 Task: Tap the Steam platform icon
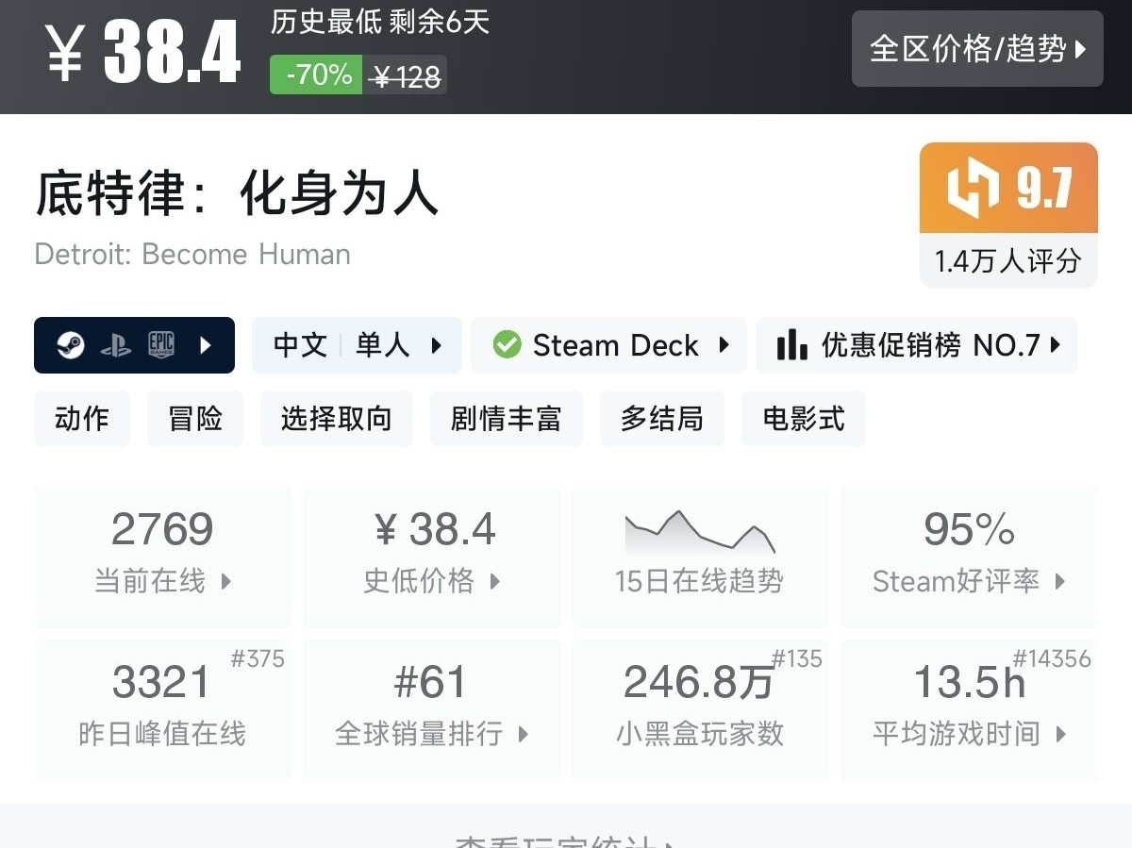(x=69, y=345)
